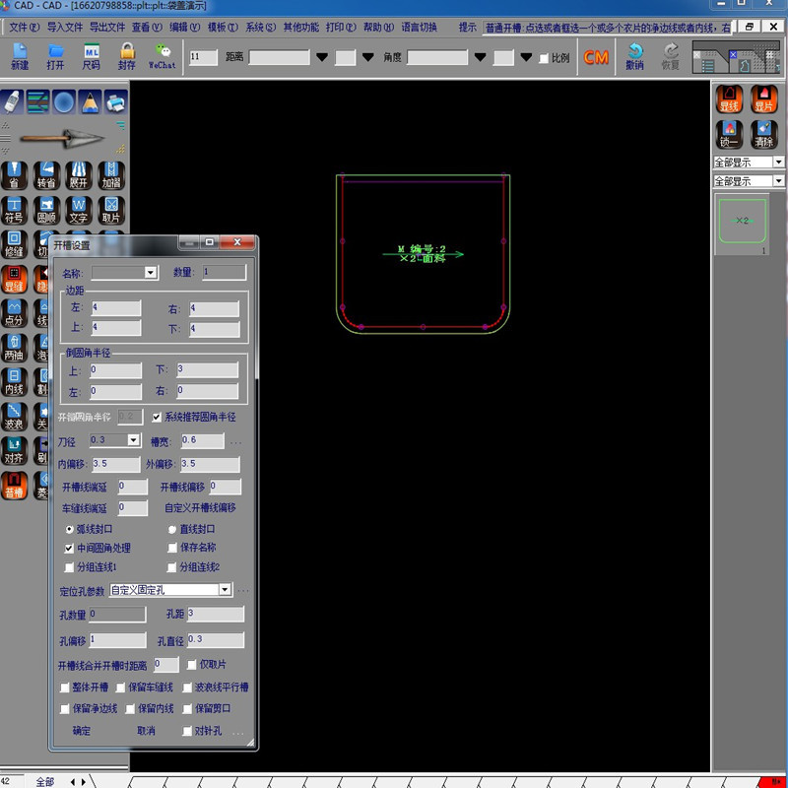Viewport: 788px width, 788px height.
Task: Select the 转省 dart transfer tool
Action: click(x=46, y=173)
